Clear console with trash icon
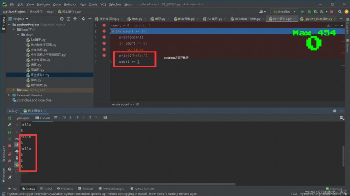This screenshot has width=350, height=196. click(17, 158)
